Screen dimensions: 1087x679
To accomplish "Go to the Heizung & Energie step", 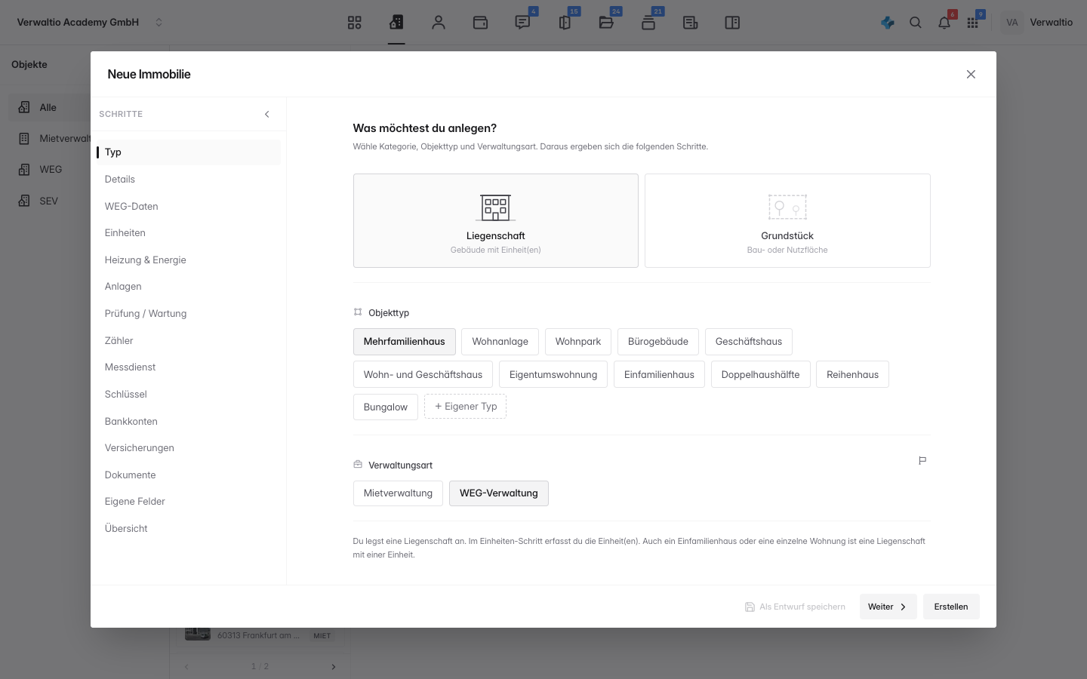I will [x=189, y=260].
